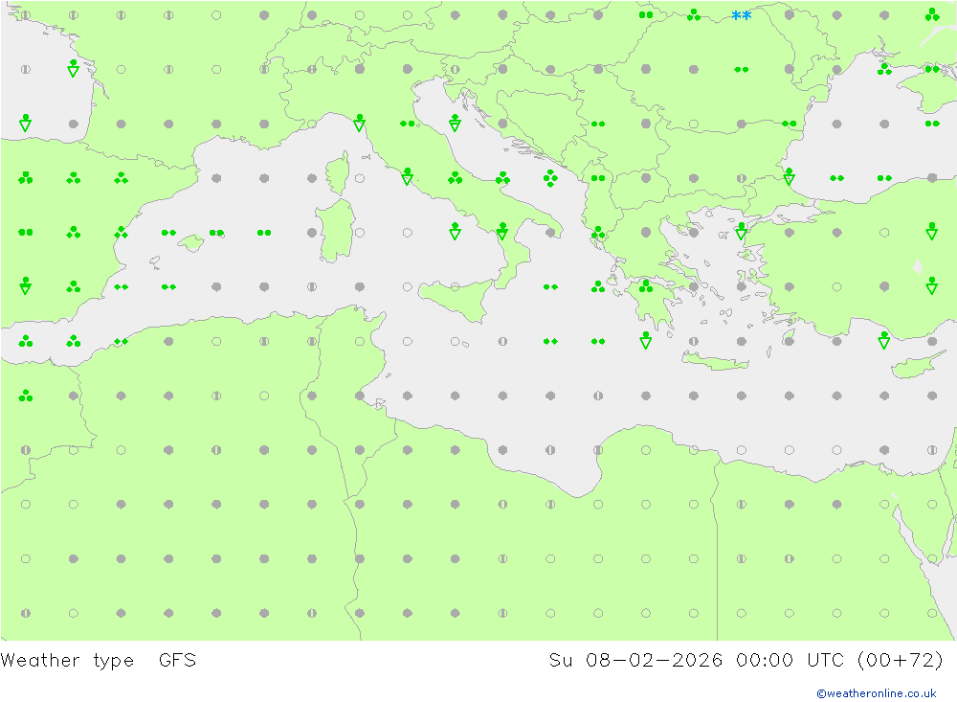Click the 'Weather type' caption text
The width and height of the screenshot is (957, 702).
67,661
